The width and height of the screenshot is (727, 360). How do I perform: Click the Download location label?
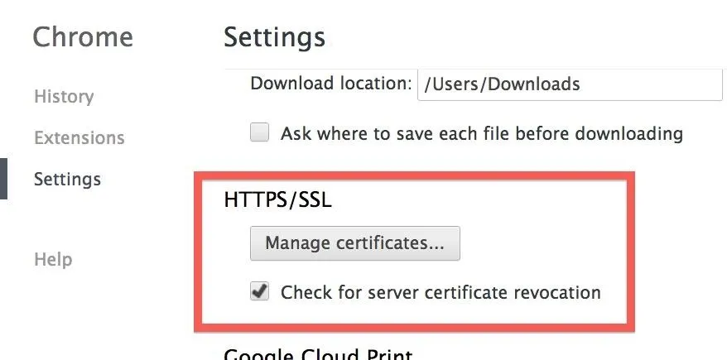pyautogui.click(x=331, y=84)
